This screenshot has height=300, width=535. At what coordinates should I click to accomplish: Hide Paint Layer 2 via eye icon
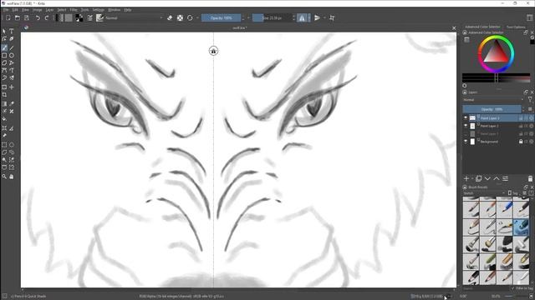(x=466, y=126)
